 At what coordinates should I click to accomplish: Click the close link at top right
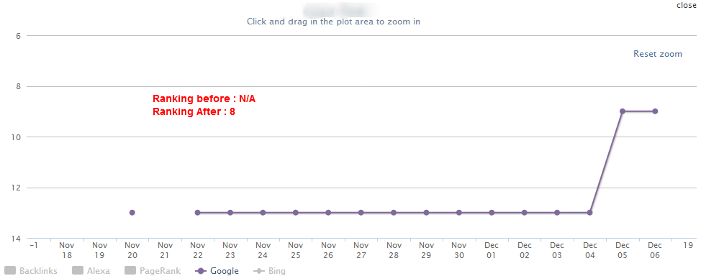pyautogui.click(x=687, y=5)
